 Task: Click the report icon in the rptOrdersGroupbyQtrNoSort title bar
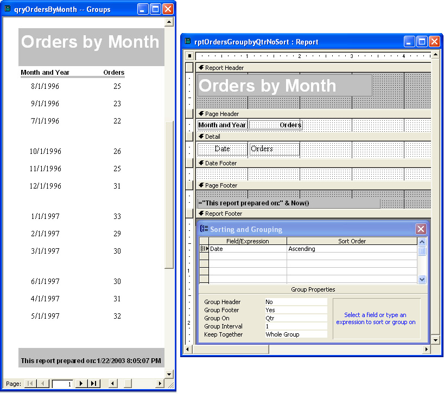(188, 42)
